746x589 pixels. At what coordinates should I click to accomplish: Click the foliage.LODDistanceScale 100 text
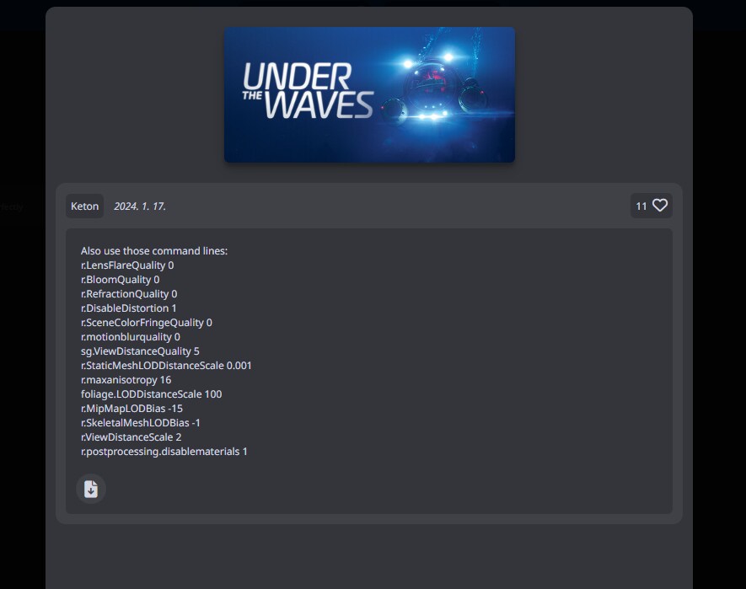[x=151, y=394]
